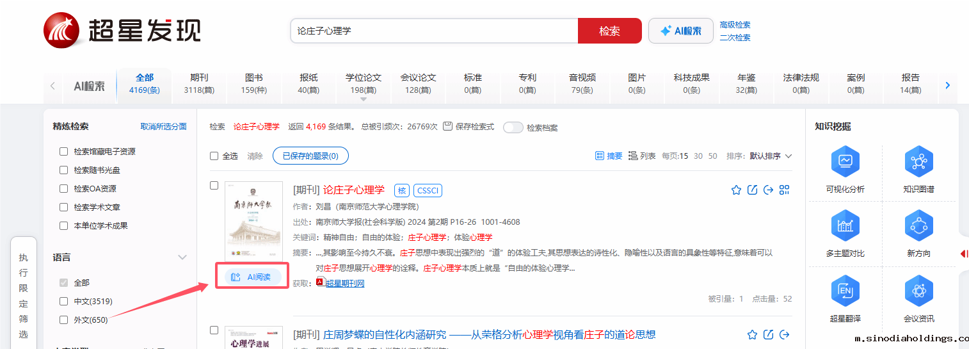Collapse the 语言 filter section

(x=182, y=257)
